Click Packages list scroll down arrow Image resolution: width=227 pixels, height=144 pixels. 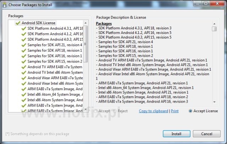pyautogui.click(x=85, y=109)
